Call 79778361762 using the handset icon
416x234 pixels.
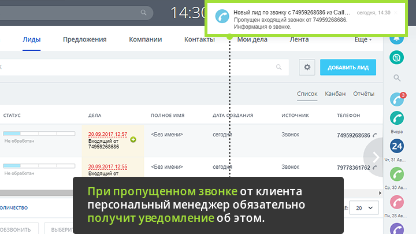tap(375, 168)
